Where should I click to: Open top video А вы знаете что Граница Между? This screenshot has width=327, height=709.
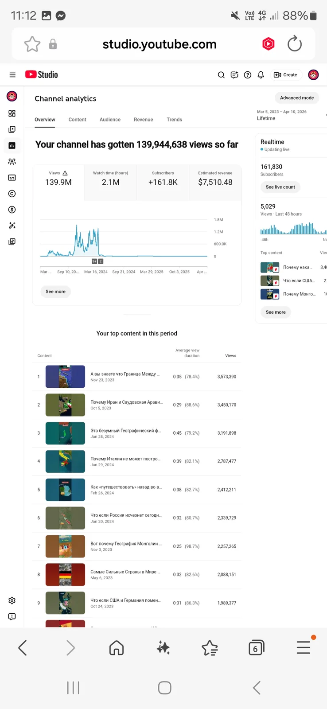pos(125,374)
